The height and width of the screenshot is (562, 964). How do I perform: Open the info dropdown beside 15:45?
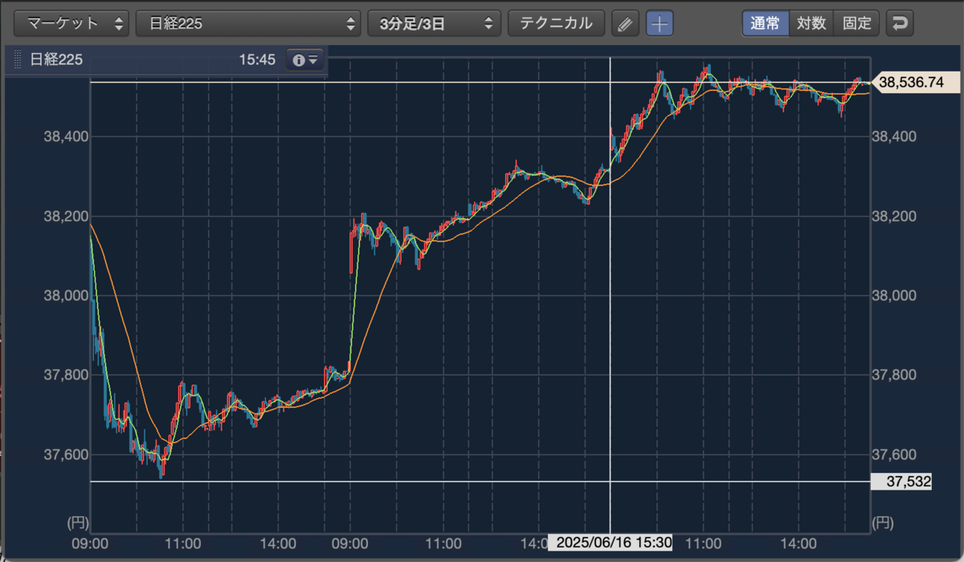point(305,59)
